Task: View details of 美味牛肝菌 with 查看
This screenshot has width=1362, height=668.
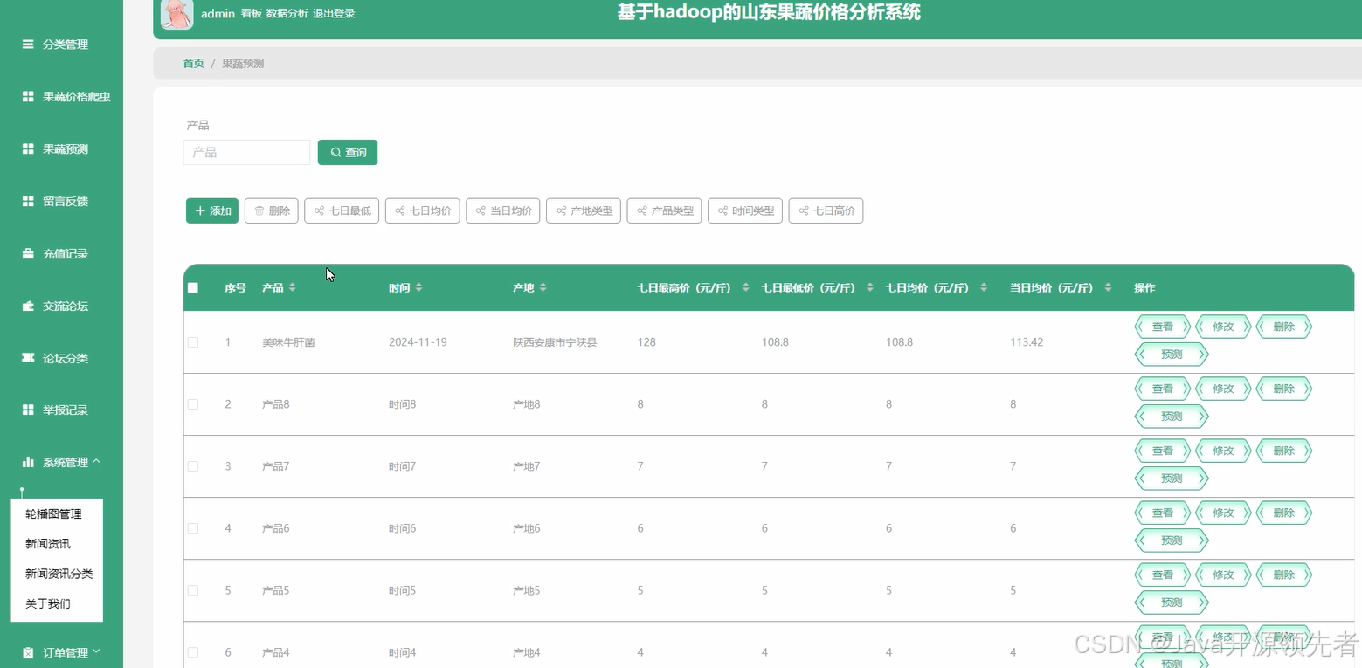Action: 1162,327
